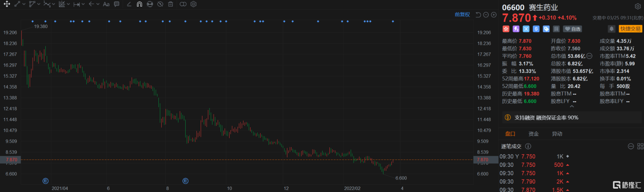Select the trend line drawing tool

point(17,4)
